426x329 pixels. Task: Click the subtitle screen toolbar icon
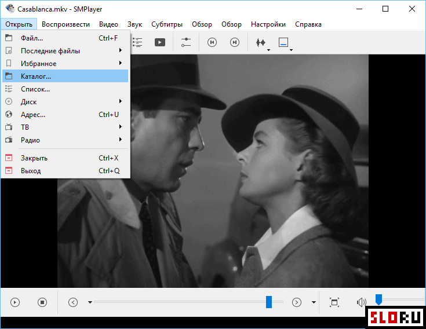[x=283, y=42]
